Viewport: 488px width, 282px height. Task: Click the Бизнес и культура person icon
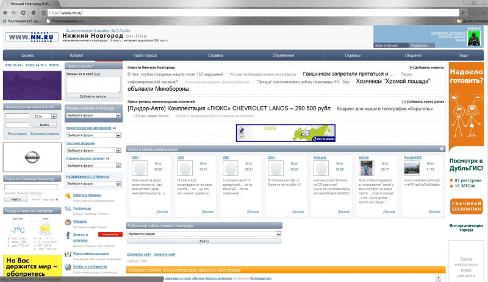68,235
